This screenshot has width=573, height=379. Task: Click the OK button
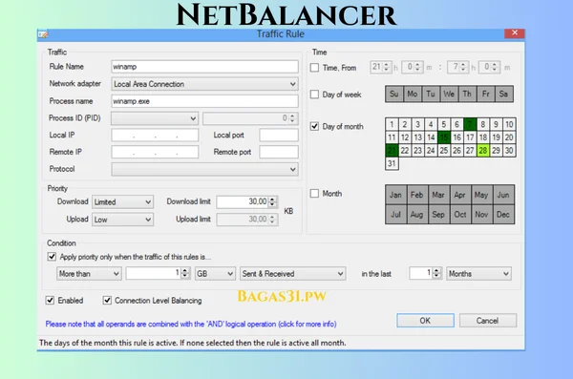(425, 321)
